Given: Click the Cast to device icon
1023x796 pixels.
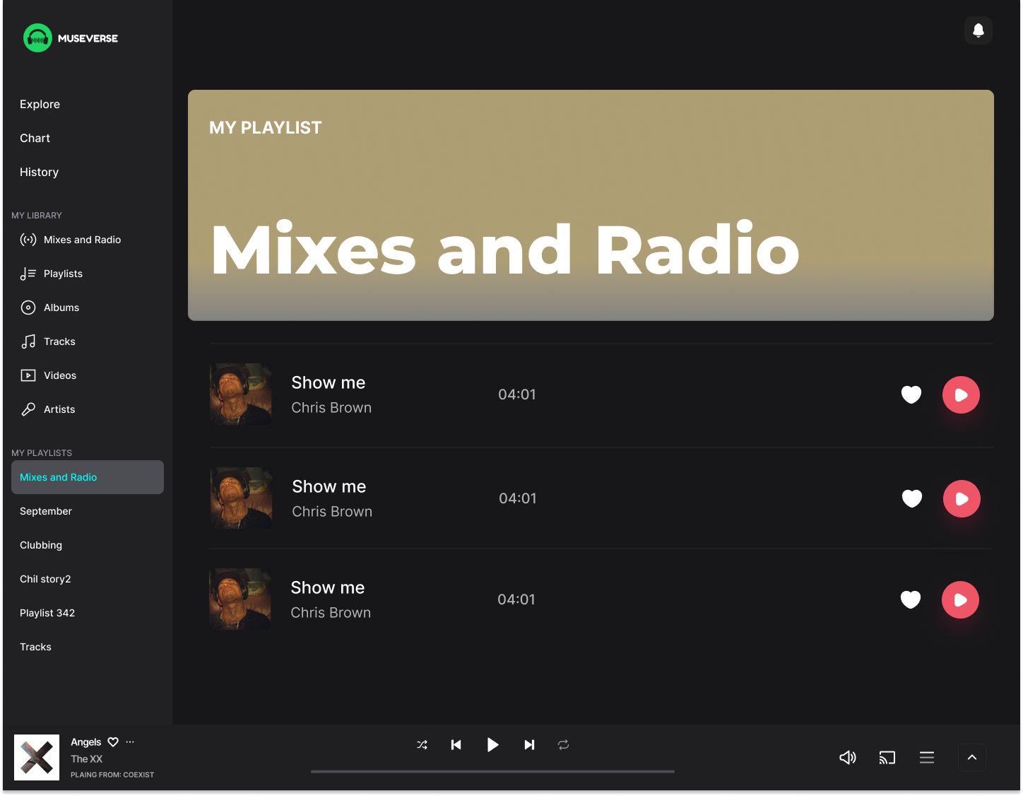Looking at the screenshot, I should [x=887, y=757].
